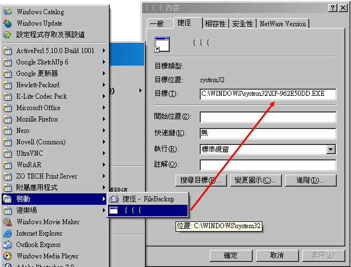
Task: Click the Windows Media Player icon
Action: point(7,256)
